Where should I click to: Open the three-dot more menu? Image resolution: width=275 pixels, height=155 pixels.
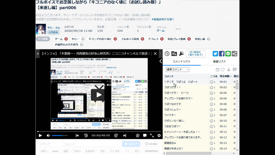[x=178, y=29]
